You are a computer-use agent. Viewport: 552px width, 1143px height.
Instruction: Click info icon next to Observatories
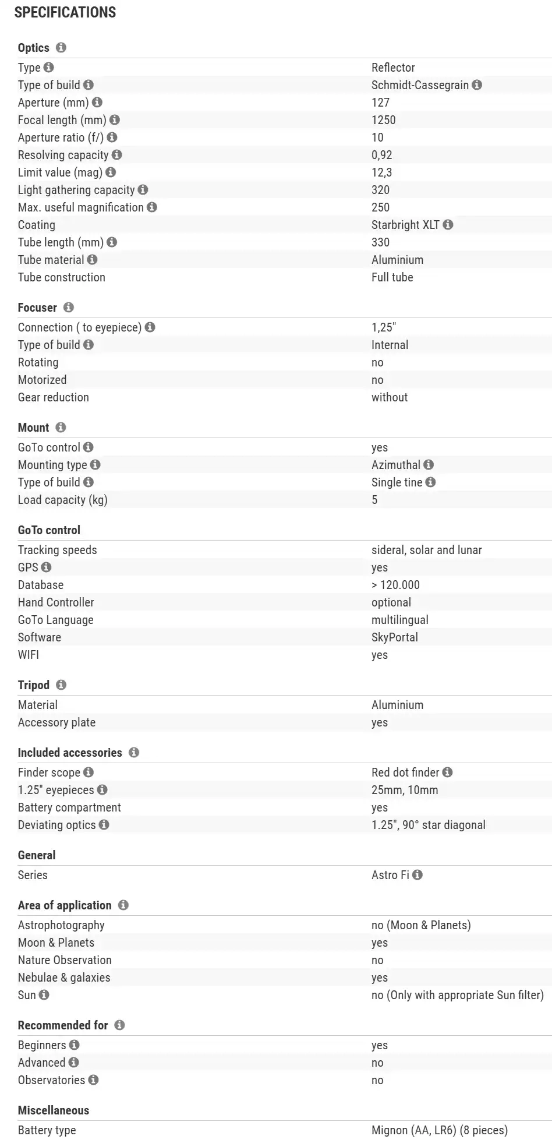(93, 1080)
